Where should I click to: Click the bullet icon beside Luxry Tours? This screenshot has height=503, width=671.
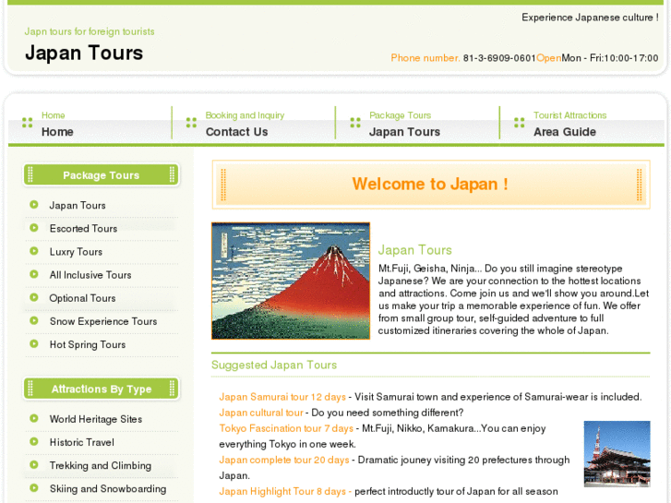(x=34, y=251)
